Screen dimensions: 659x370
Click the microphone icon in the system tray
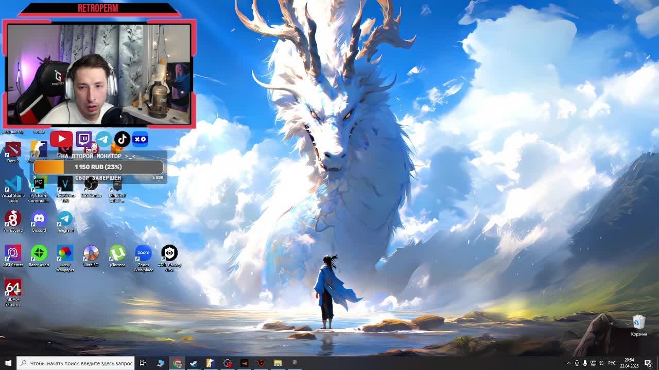pyautogui.click(x=584, y=363)
